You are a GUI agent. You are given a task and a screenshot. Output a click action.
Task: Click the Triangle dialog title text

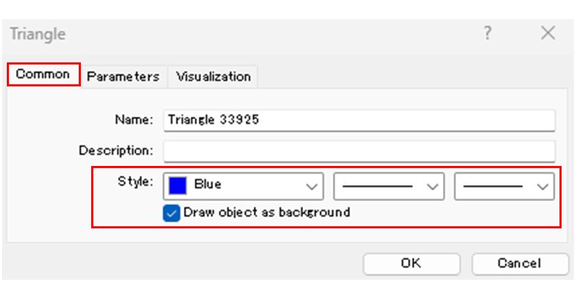[x=38, y=34]
